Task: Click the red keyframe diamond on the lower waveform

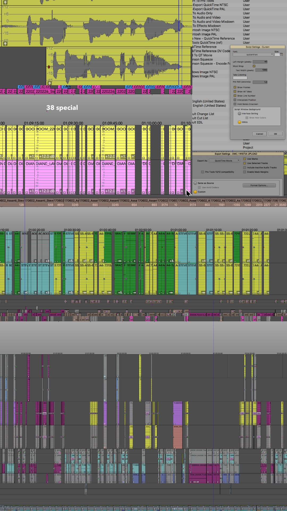Action: tap(49, 67)
